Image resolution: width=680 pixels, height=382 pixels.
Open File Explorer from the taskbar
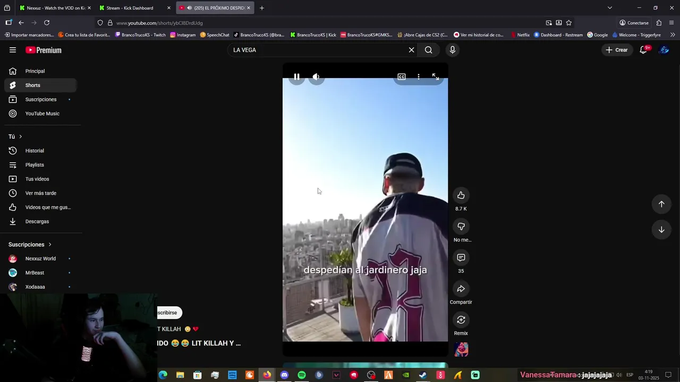click(x=180, y=375)
